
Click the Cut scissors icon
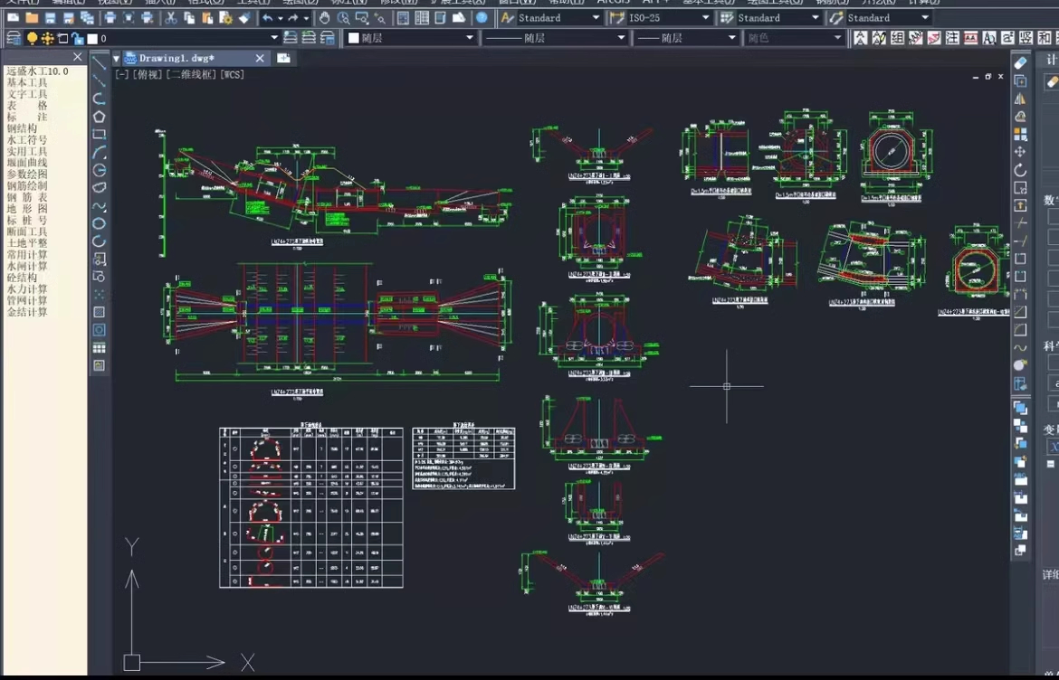171,18
